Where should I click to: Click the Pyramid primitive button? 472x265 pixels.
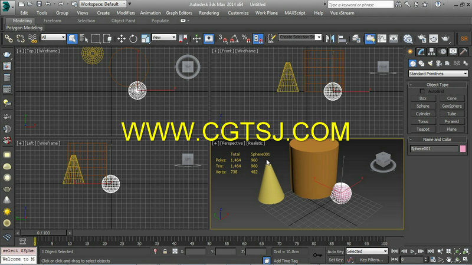pyautogui.click(x=451, y=121)
